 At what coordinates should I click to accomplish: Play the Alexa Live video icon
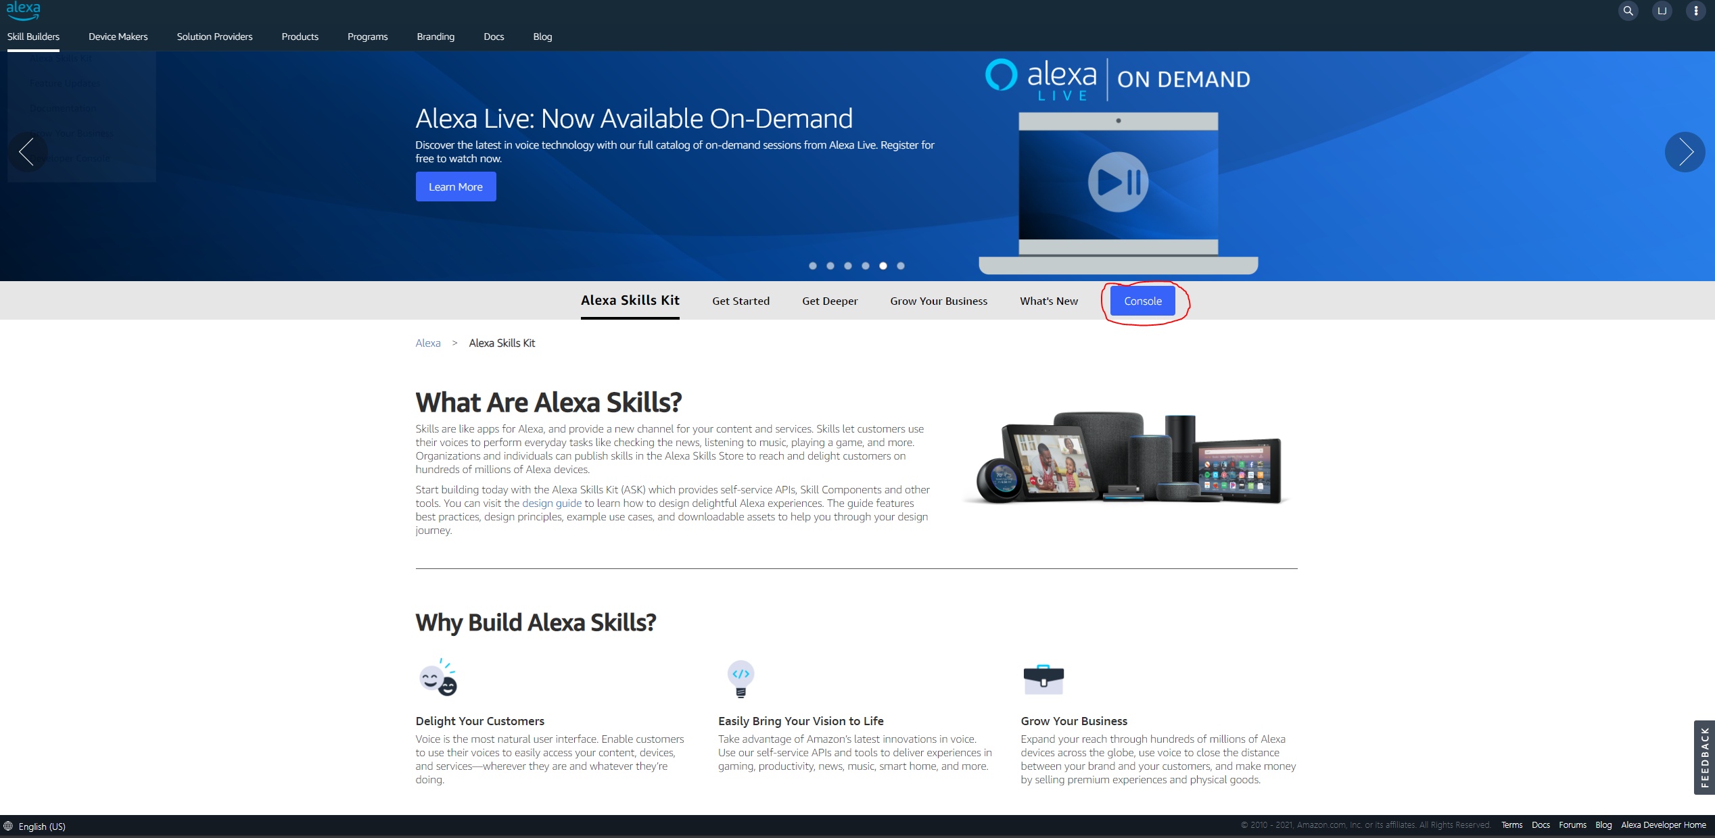pos(1118,182)
